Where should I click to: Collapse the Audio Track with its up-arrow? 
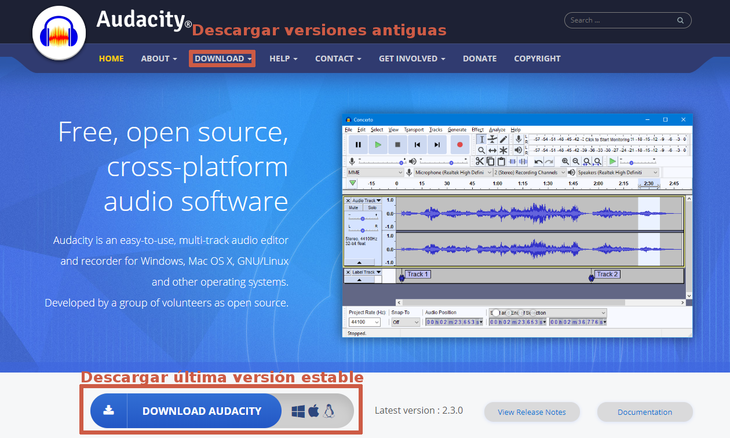359,262
